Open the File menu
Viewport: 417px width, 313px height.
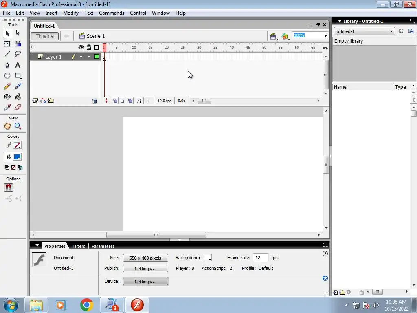click(7, 13)
